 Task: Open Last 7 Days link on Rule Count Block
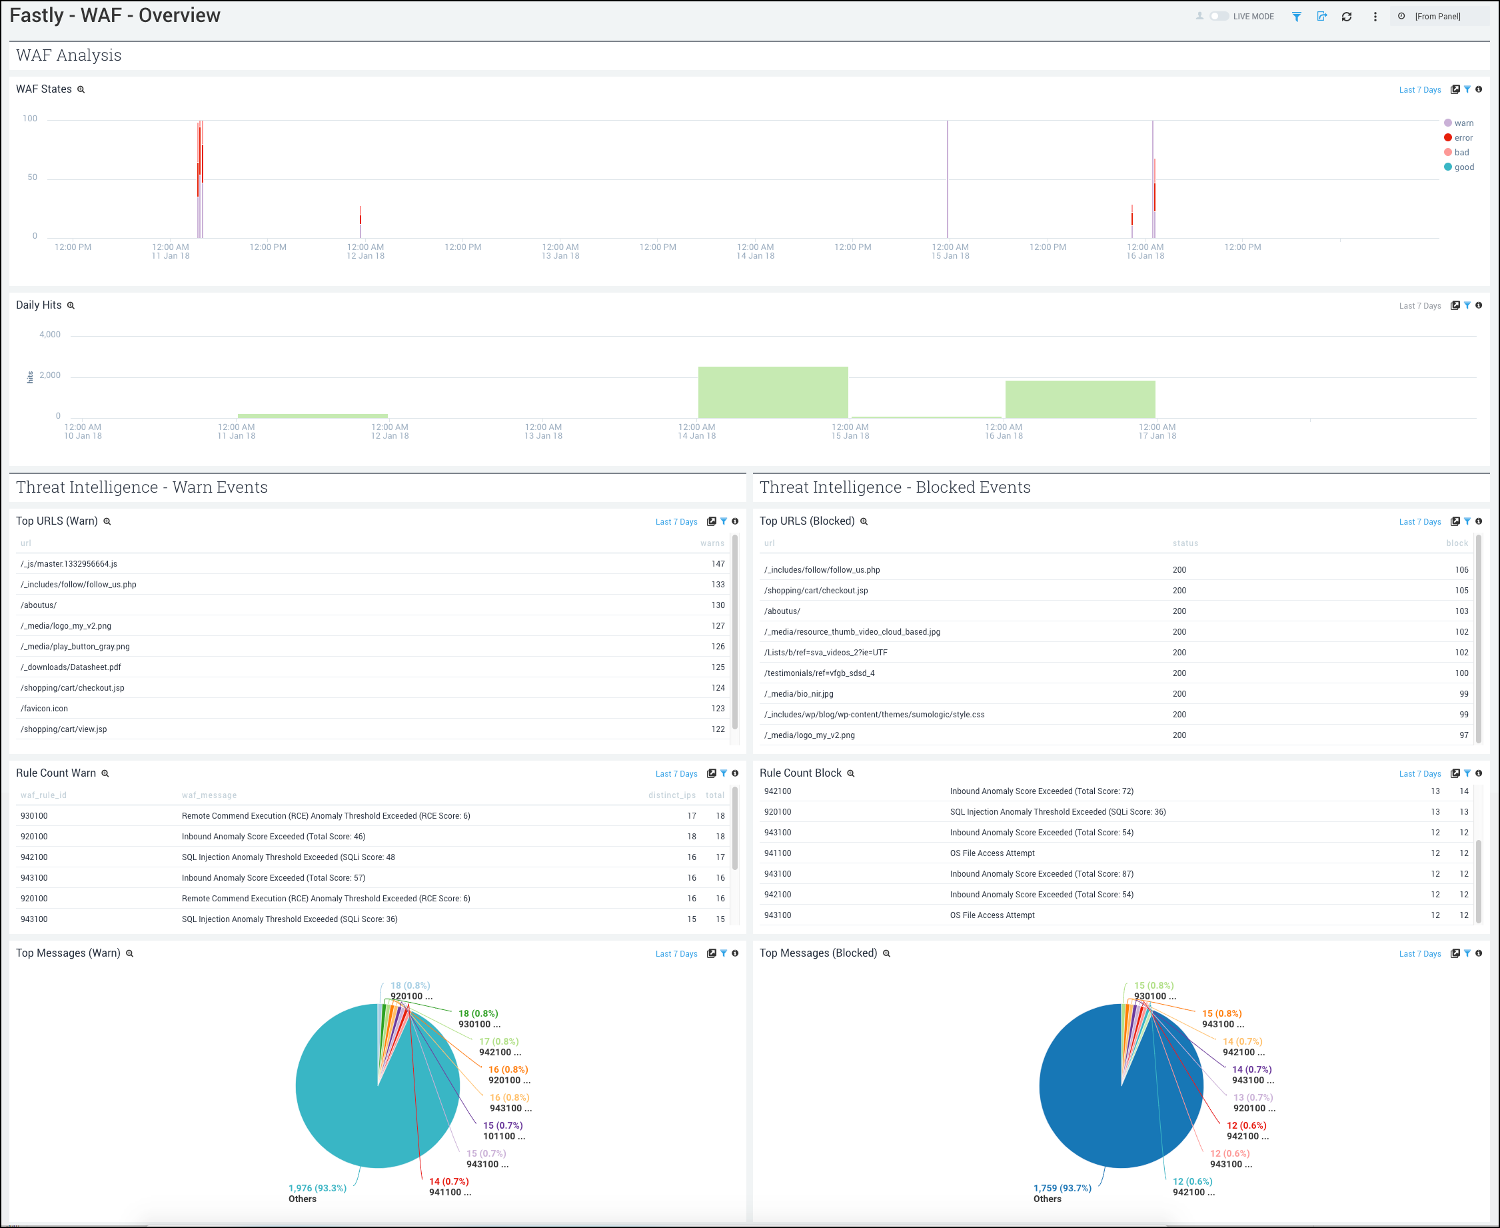(1419, 773)
